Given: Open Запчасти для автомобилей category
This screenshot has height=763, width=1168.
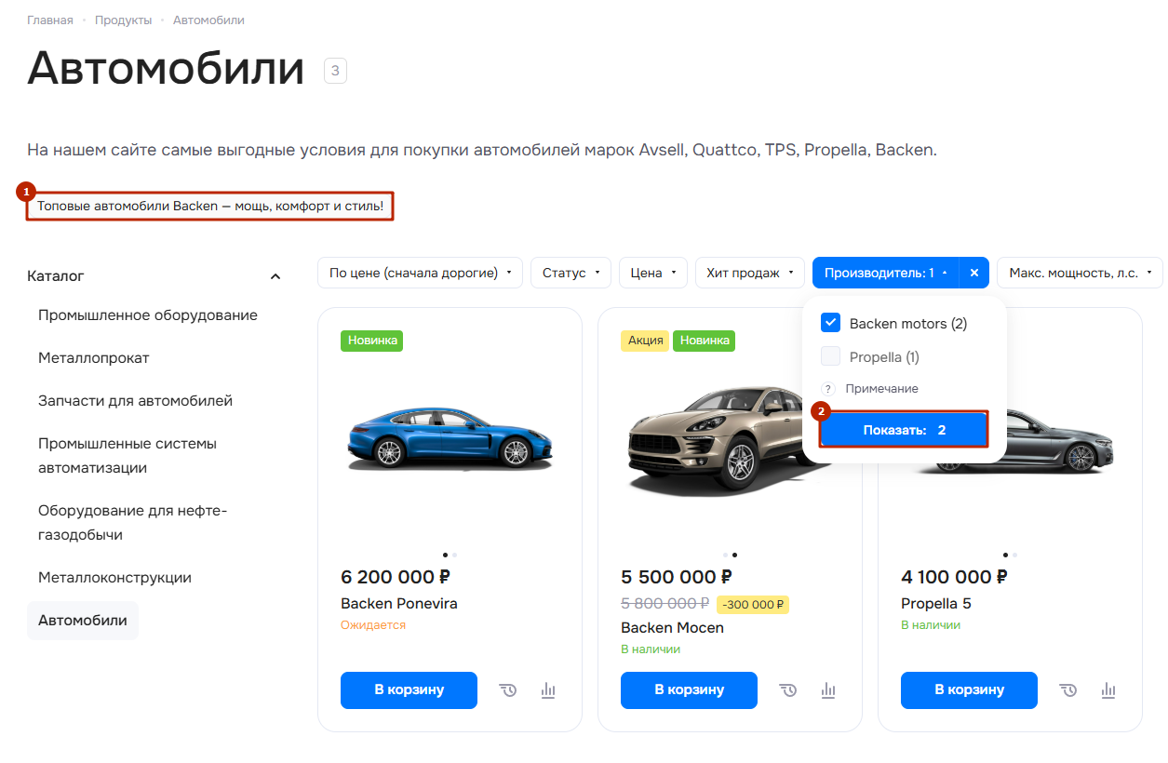Looking at the screenshot, I should 135,401.
